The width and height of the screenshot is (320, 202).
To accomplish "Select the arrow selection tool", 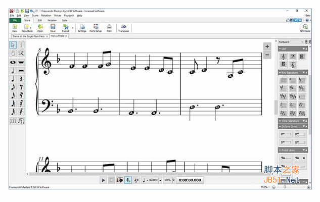I will 13,45.
